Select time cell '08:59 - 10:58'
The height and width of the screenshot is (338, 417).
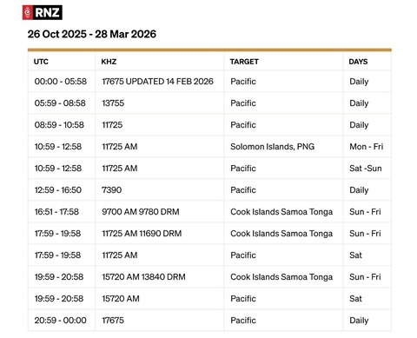point(59,125)
